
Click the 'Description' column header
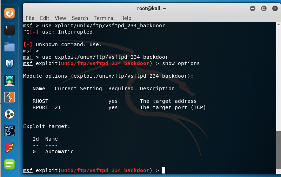(x=157, y=88)
